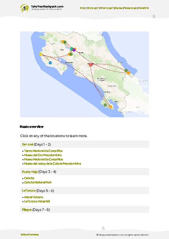This screenshot has height=239, width=169.
Task: Click the hiker icon above the footer
Action: click(x=103, y=228)
